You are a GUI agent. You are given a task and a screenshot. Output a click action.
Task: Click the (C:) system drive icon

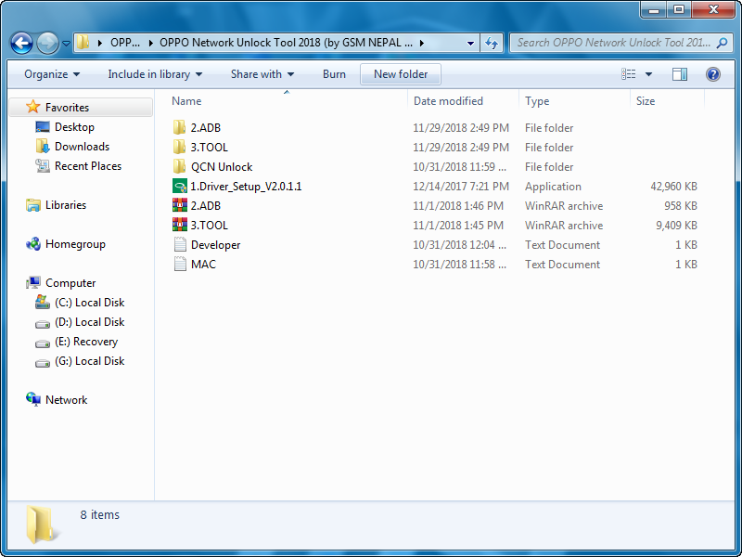42,302
